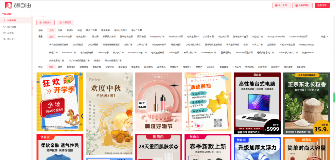Open AI会话 in the sidebar
335x160 pixels.
(10, 33)
